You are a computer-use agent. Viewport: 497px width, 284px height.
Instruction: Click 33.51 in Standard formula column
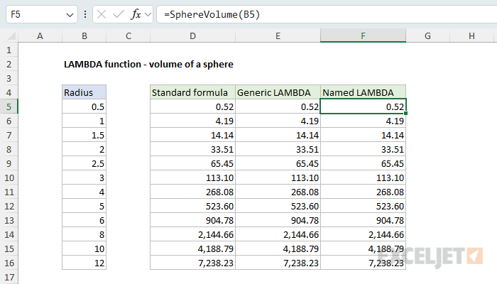[192, 149]
